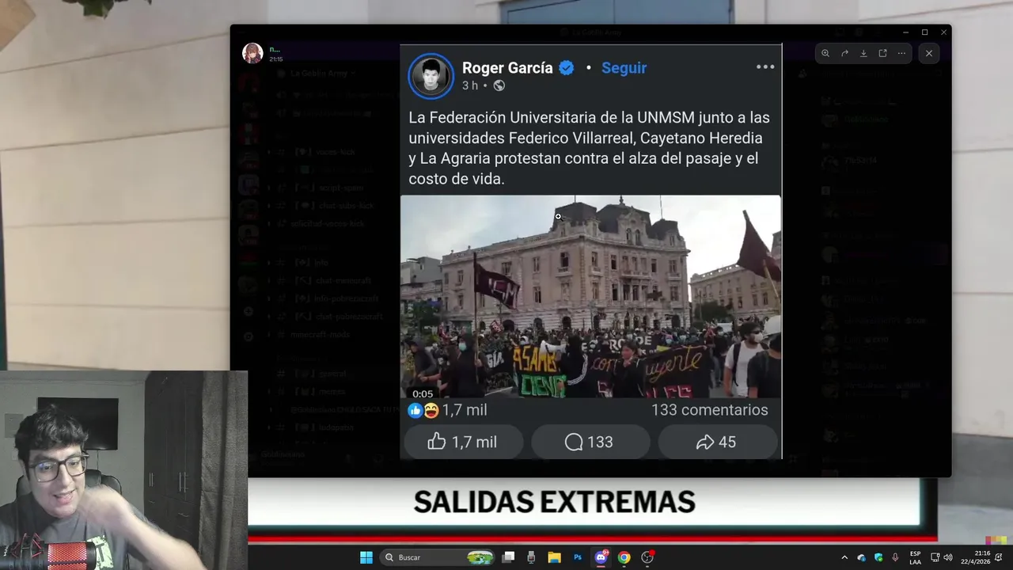
Task: Open the post's three-dot options menu
Action: 765,66
